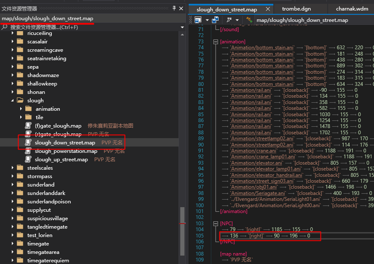This screenshot has height=264, width=374.
Task: Click the slough_powerstation.map file icon
Action: (x=28, y=151)
